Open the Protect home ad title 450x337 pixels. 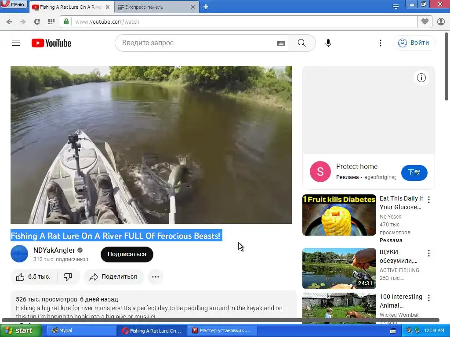click(357, 166)
